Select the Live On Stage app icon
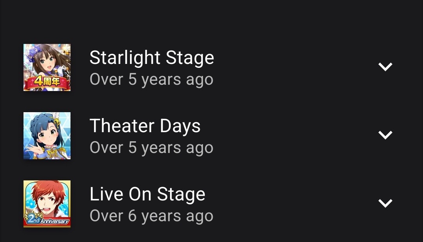 coord(47,204)
